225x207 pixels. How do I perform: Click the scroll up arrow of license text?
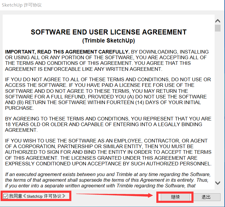[218, 21]
